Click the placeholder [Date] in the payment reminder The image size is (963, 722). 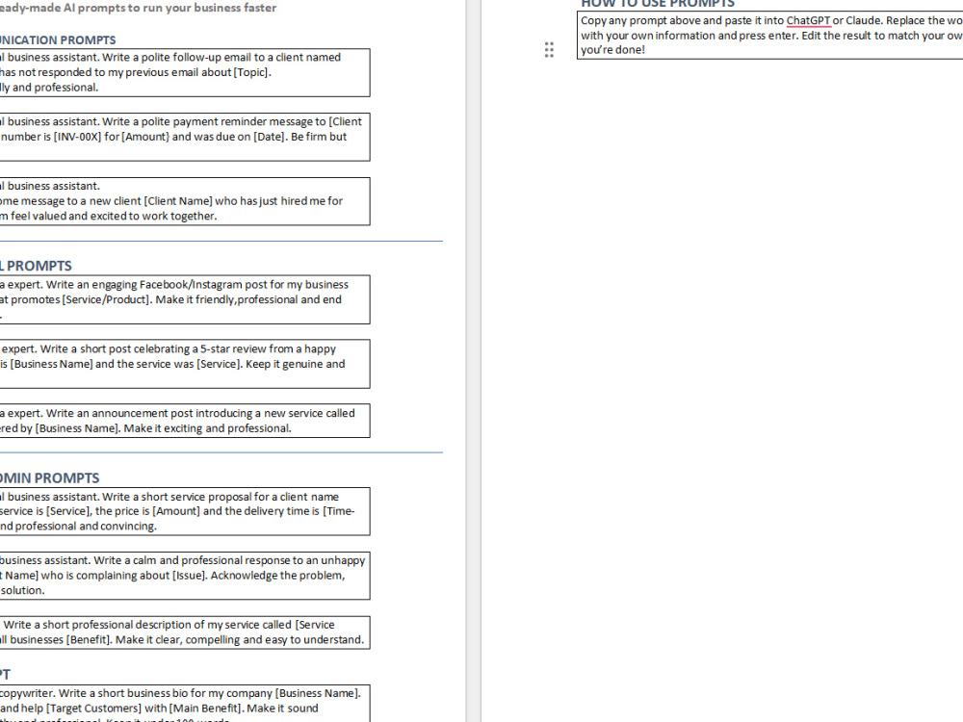(271, 137)
